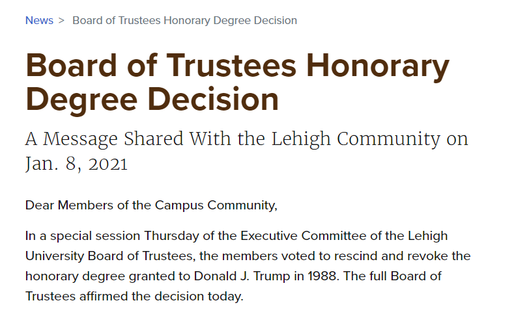This screenshot has height=318, width=514.
Task: Click the salutation "Dear Members of the Campus Community"
Action: tap(151, 205)
